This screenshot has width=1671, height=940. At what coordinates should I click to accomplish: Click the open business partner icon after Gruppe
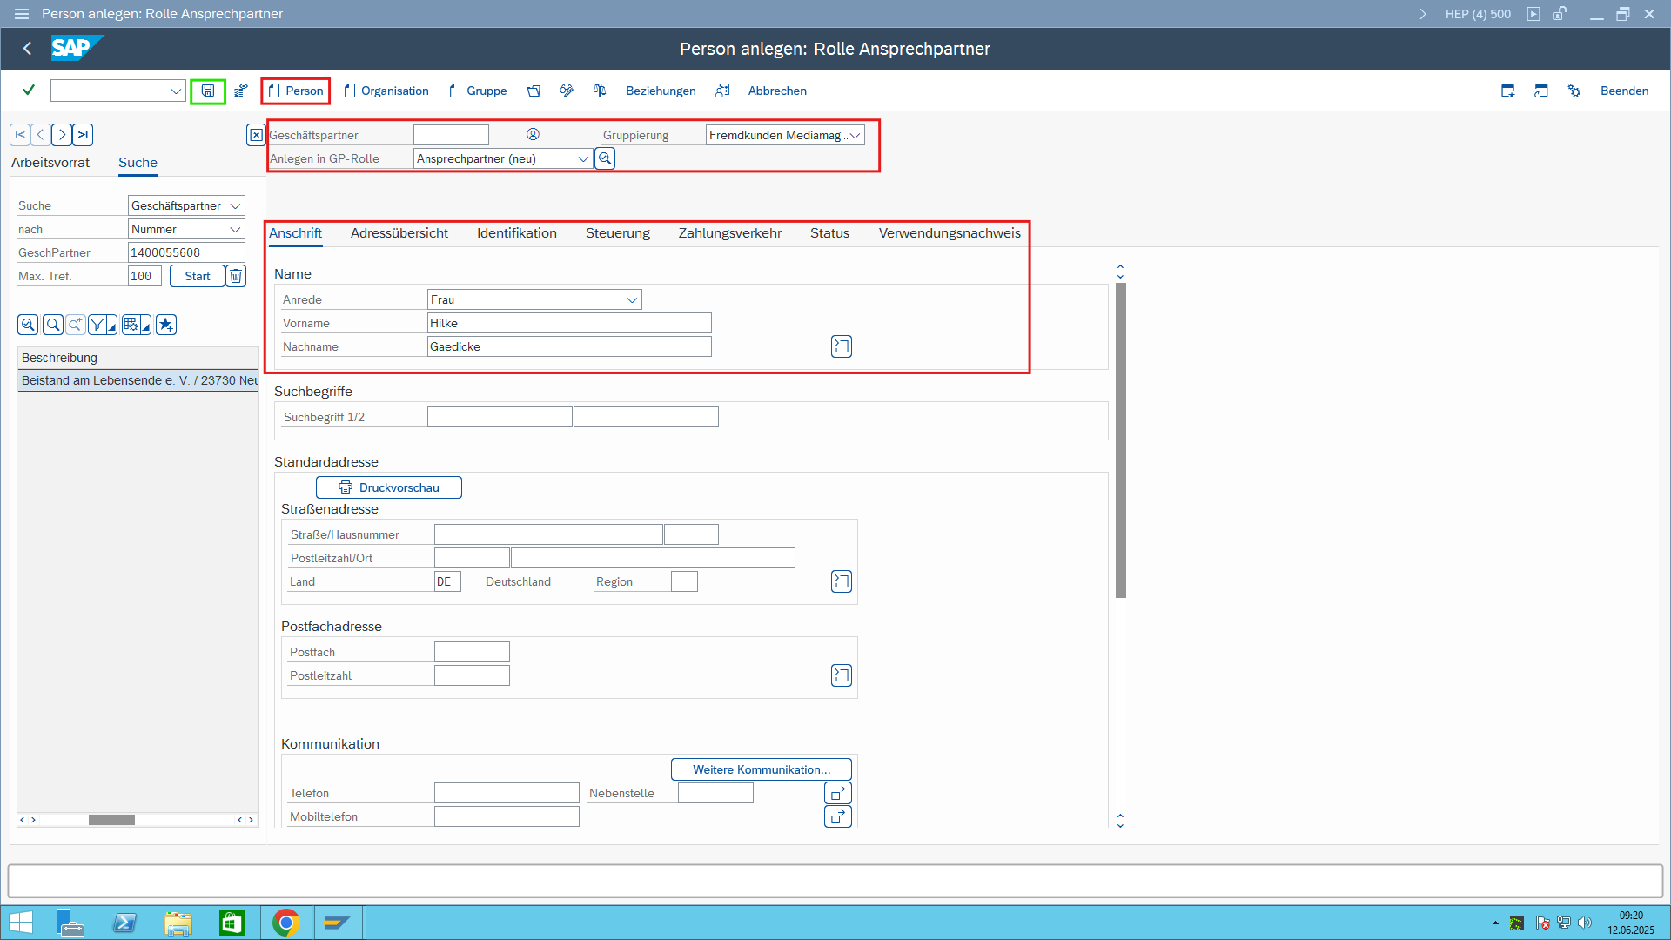534,91
